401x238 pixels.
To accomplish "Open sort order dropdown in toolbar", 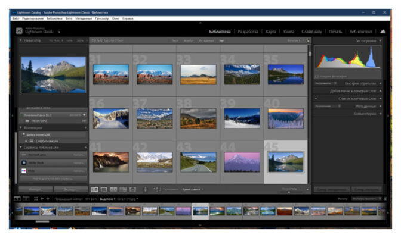I will pos(193,190).
